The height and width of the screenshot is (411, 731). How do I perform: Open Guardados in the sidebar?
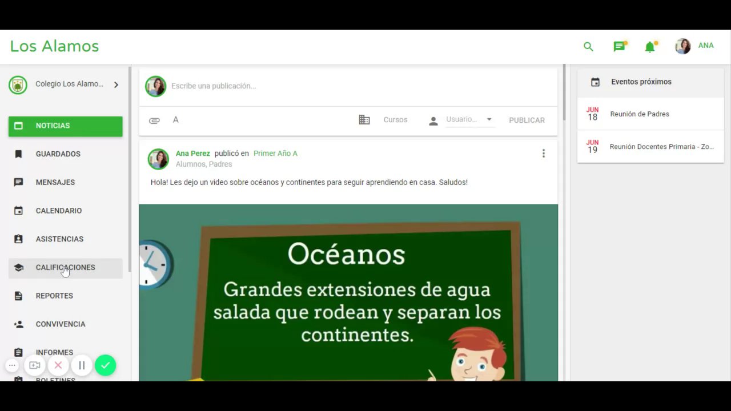point(65,154)
